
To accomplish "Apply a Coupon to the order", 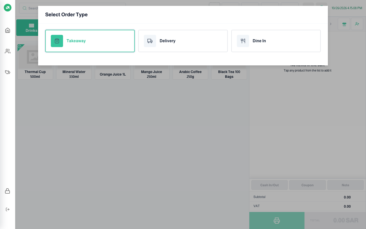I will pyautogui.click(x=308, y=185).
